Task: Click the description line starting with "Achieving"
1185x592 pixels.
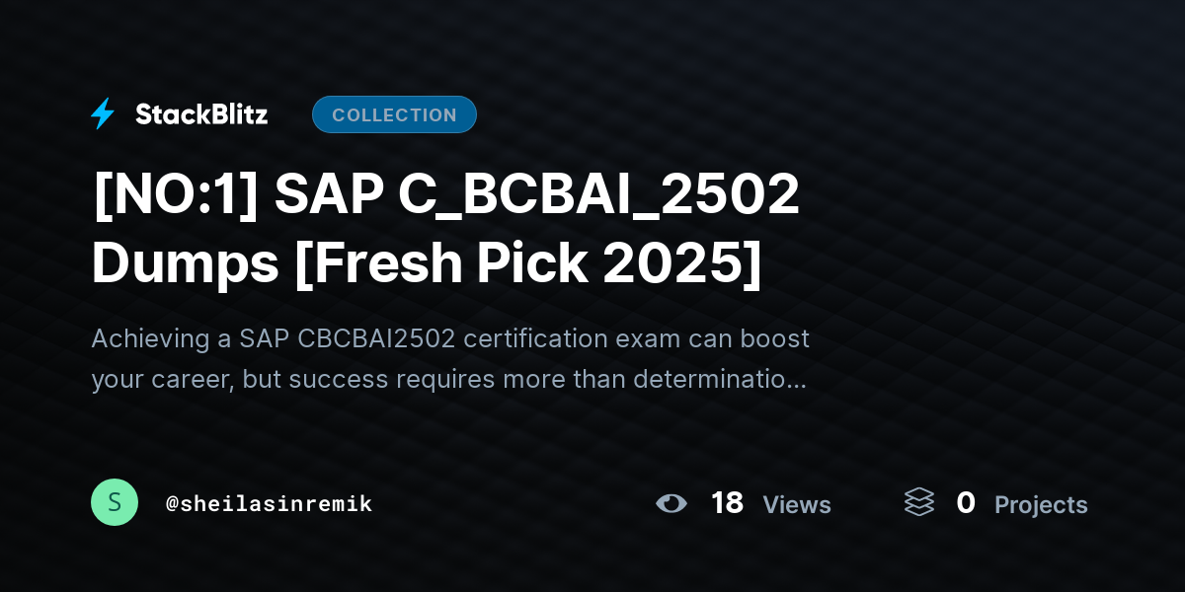Action: tap(449, 338)
